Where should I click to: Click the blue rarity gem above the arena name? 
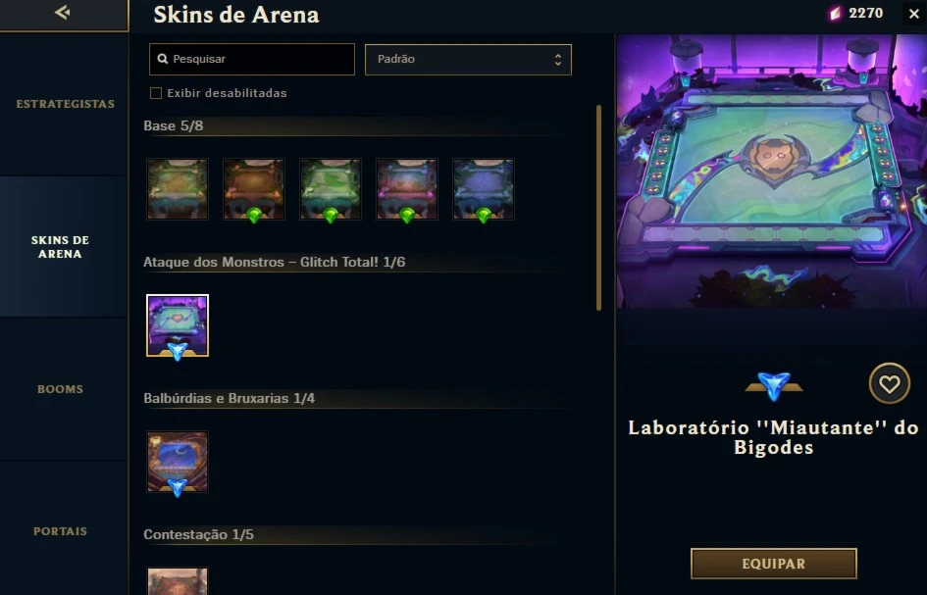[773, 386]
